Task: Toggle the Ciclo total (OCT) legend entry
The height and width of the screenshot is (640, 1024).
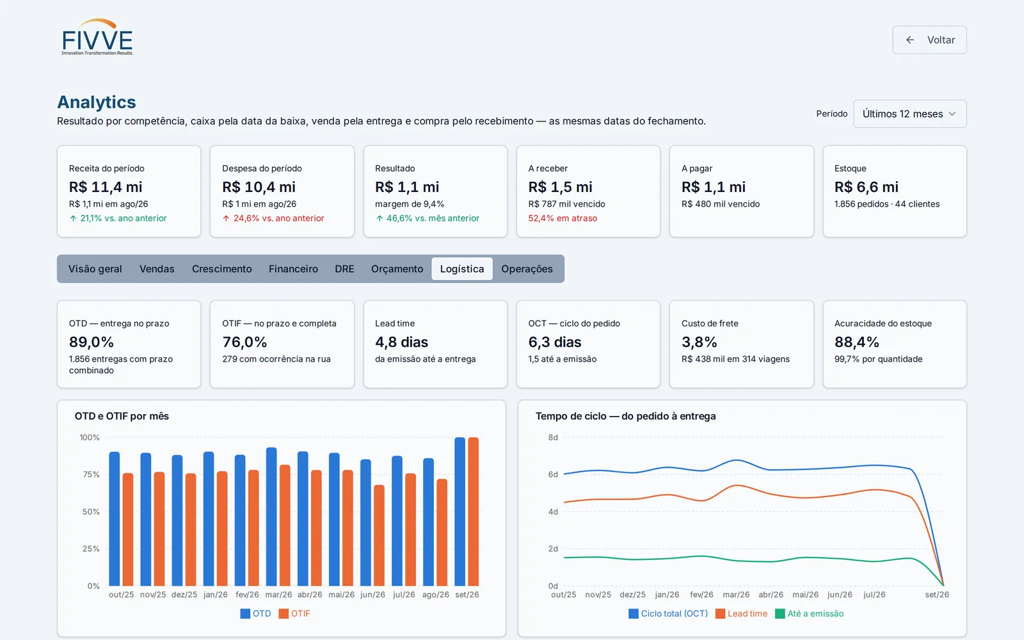Action: [668, 613]
